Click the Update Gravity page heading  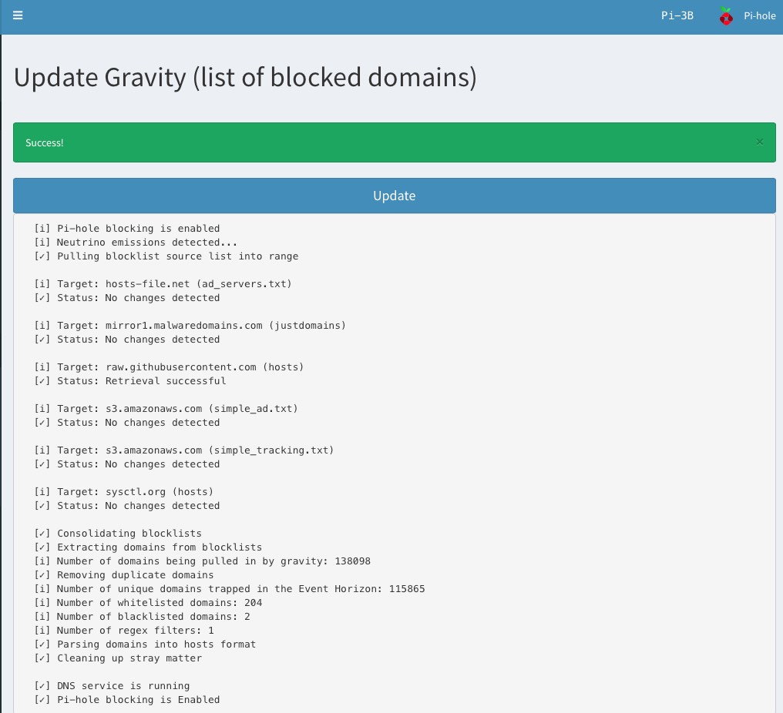coord(245,77)
